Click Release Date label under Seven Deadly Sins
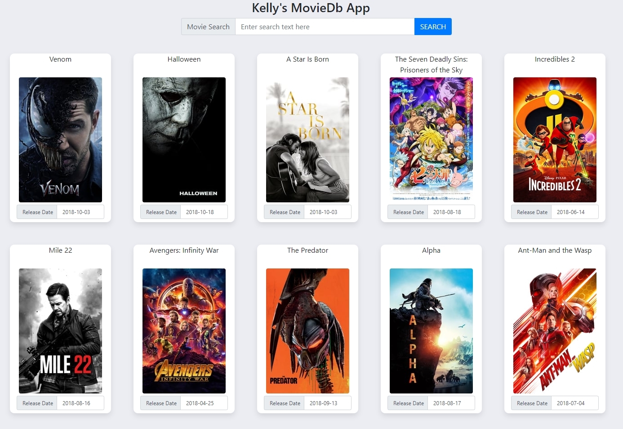The image size is (623, 429). 408,212
